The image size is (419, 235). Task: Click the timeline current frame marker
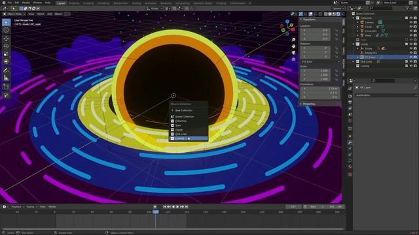156,211
